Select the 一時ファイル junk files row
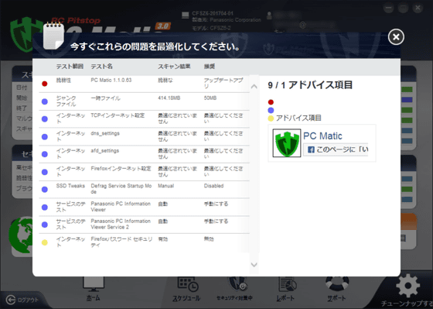 point(144,101)
